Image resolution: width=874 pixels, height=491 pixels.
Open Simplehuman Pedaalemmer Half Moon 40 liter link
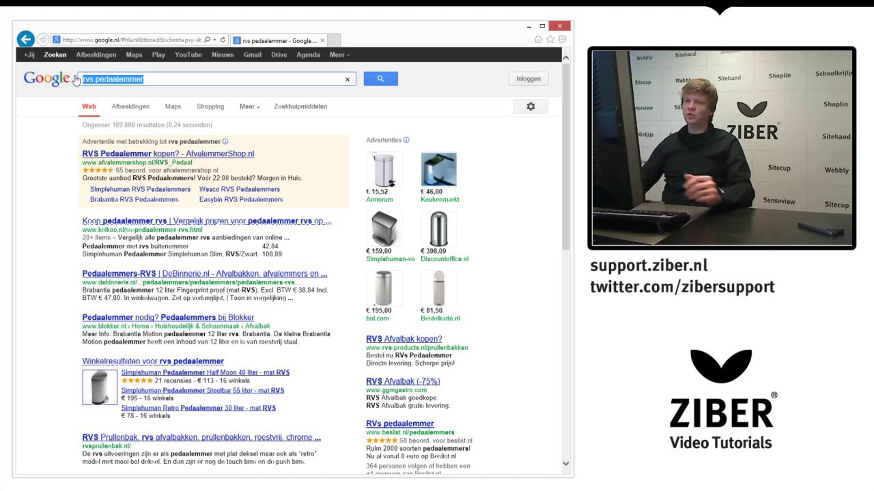click(x=205, y=373)
